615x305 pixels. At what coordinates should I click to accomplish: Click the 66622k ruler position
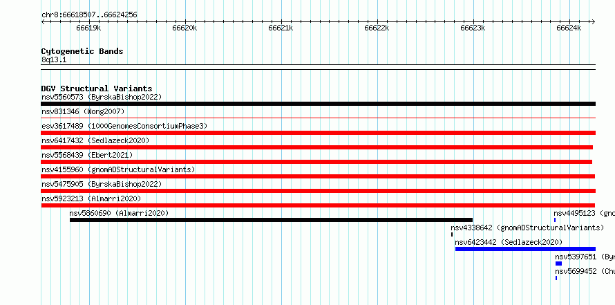coord(377,28)
